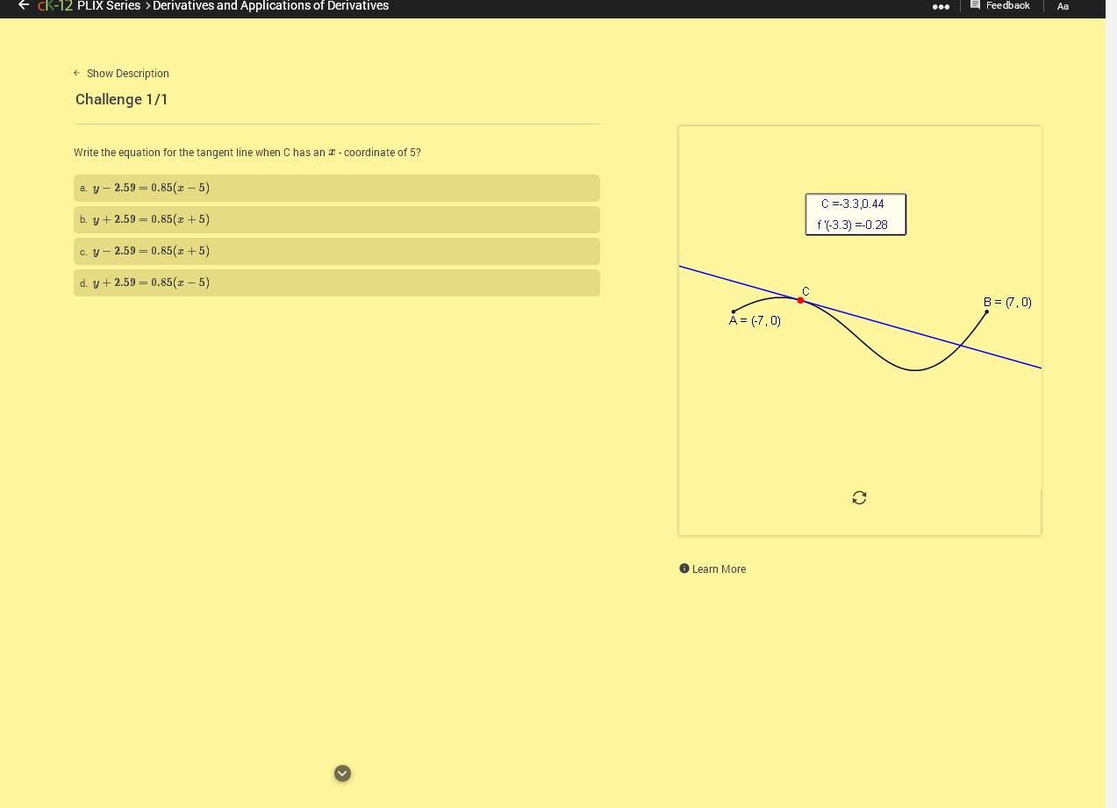Click the C coordinates info box
This screenshot has width=1117, height=808.
pos(856,214)
